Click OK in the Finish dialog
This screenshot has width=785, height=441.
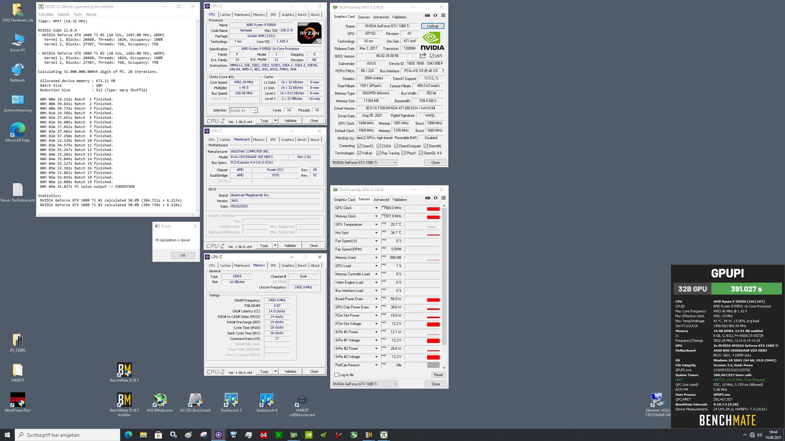[183, 255]
